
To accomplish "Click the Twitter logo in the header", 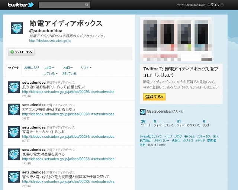I will pos(21,5).
